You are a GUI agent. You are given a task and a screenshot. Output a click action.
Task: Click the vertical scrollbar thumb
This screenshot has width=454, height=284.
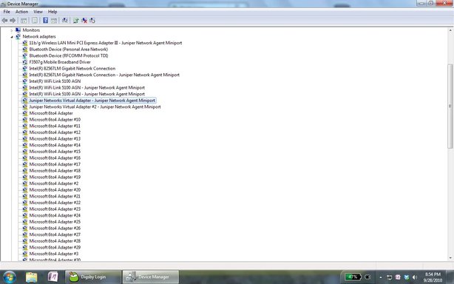pos(450,106)
